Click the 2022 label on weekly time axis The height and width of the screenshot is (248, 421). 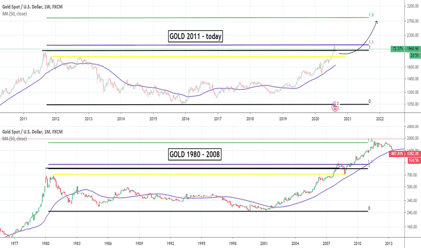coord(379,119)
